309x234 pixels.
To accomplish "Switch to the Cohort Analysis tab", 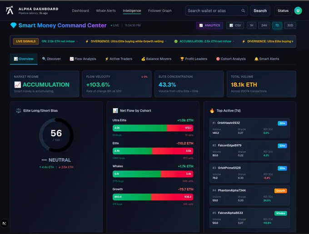I will (230, 59).
